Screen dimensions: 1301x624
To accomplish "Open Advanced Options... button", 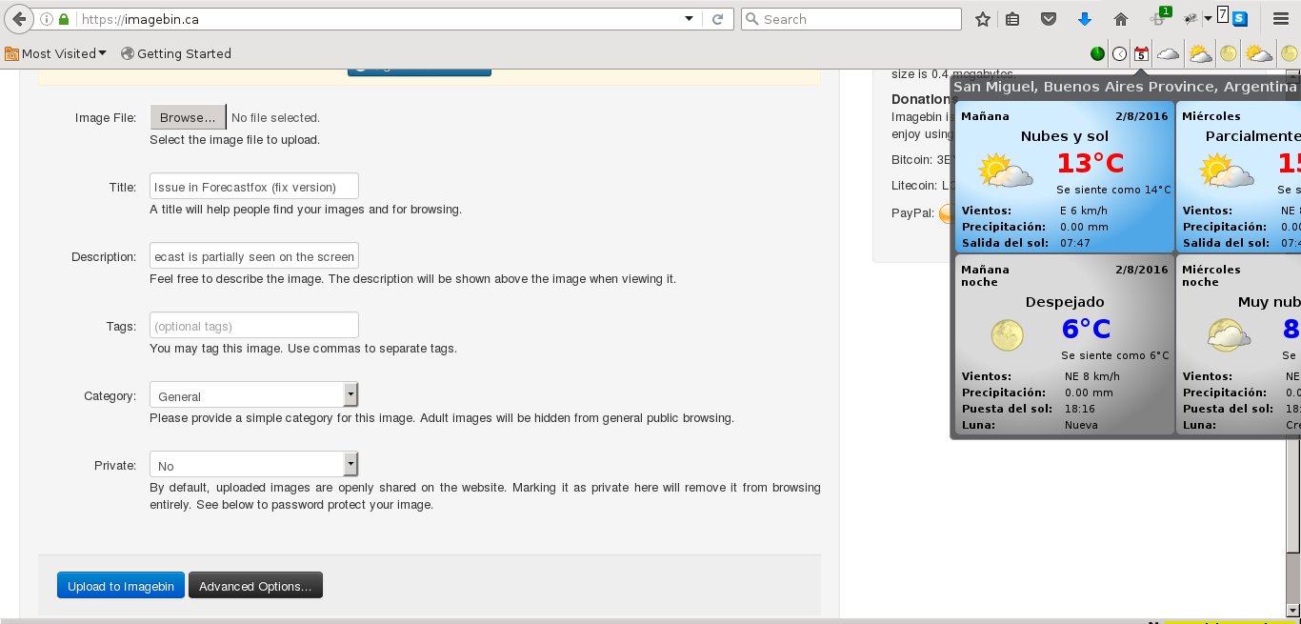I will pyautogui.click(x=255, y=585).
